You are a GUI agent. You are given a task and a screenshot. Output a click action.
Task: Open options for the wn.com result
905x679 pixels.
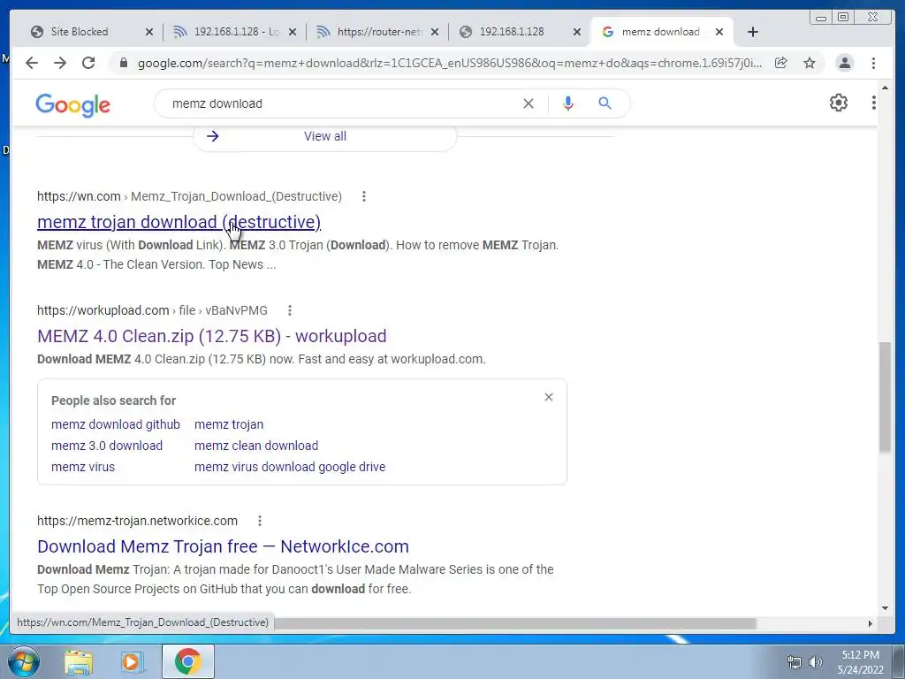point(363,196)
